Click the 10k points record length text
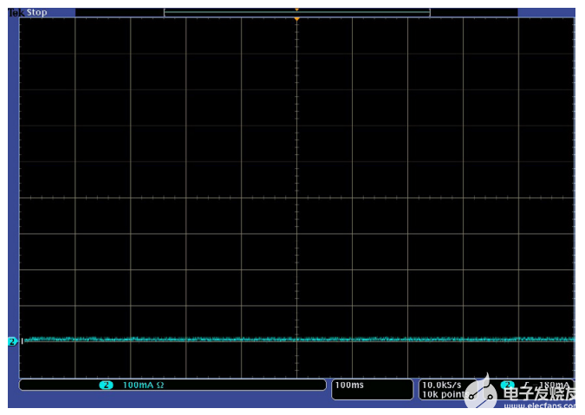585x415 pixels. click(x=442, y=394)
